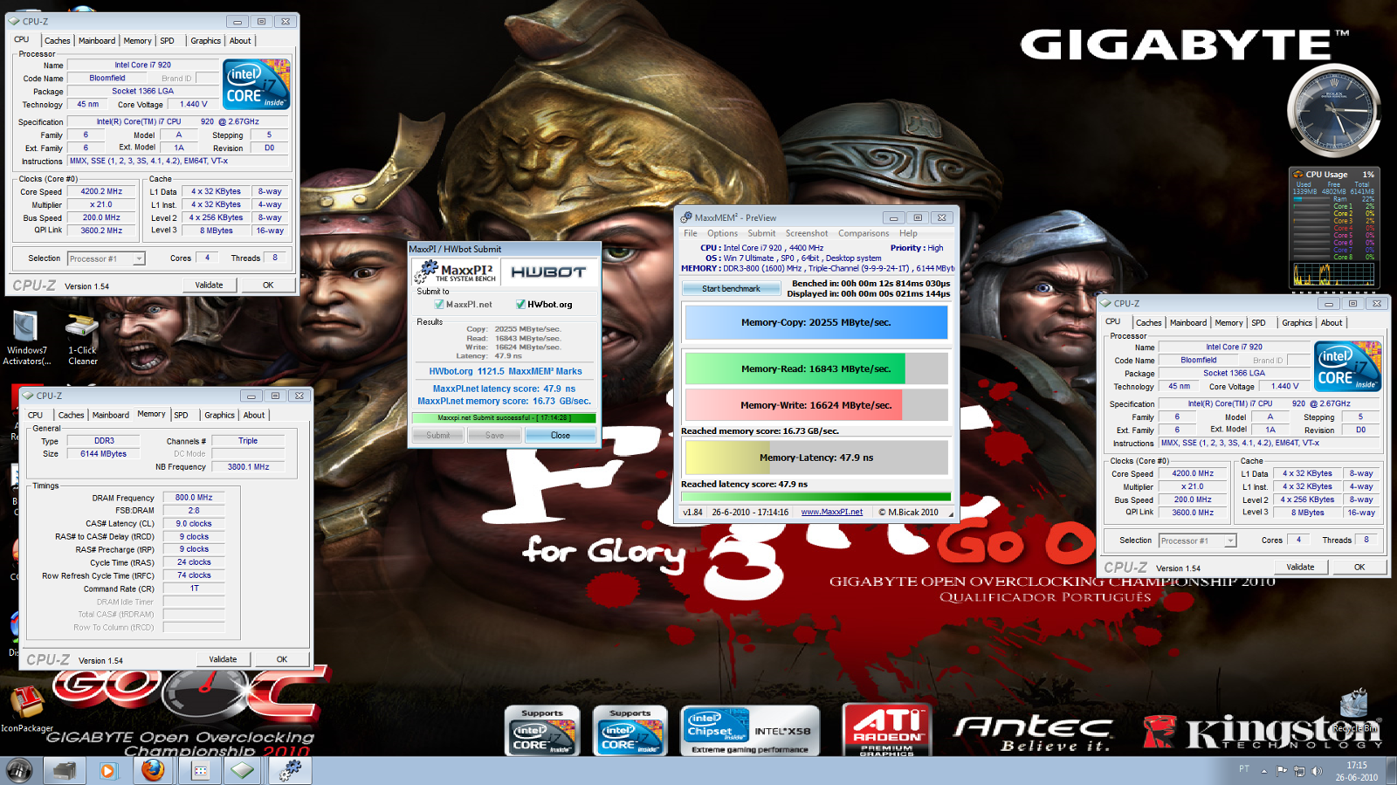This screenshot has height=785, width=1397.
Task: Open the IconPackager desktop icon
Action: pyautogui.click(x=27, y=709)
